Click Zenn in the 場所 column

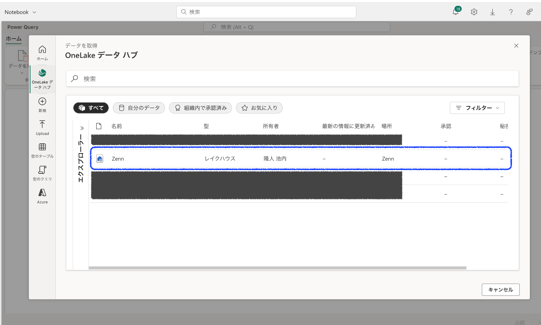pos(388,158)
